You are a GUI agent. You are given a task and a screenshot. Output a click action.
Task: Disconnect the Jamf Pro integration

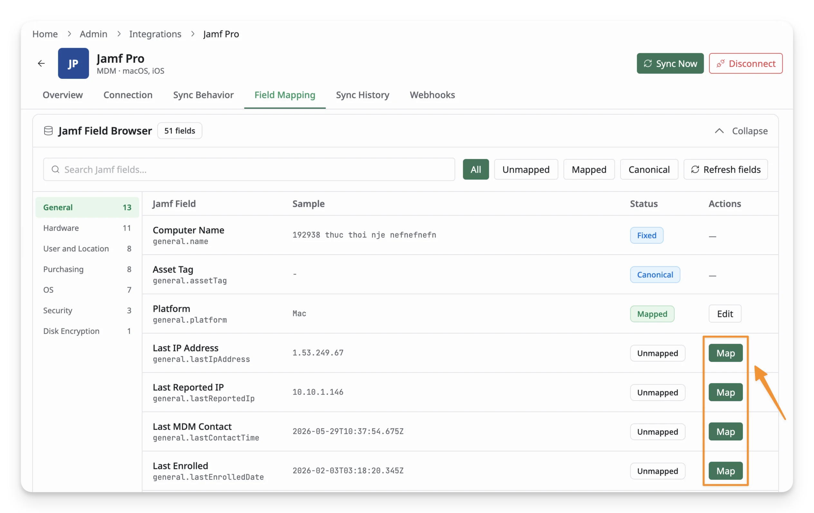click(745, 63)
